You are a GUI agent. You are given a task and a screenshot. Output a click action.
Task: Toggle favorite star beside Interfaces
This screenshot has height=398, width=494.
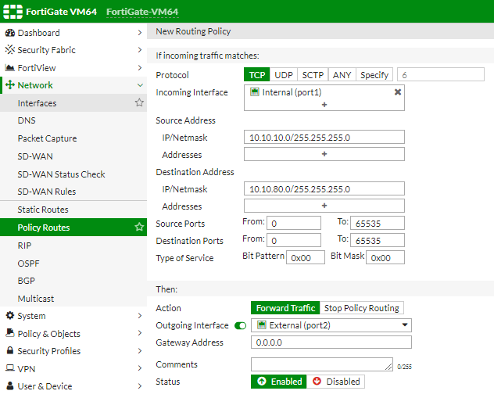[x=139, y=102]
